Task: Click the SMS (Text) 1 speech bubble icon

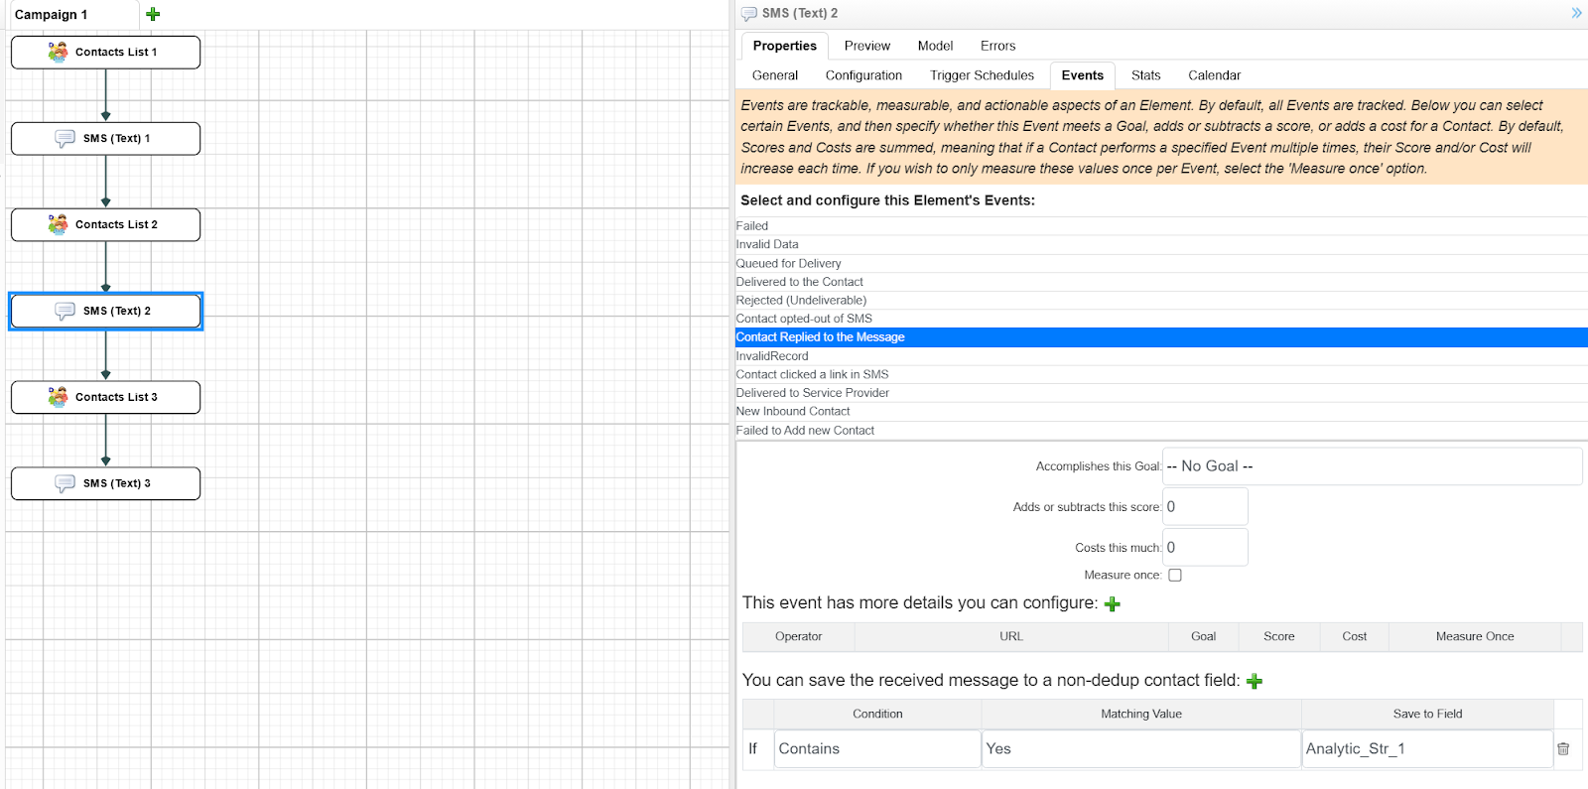Action: 65,138
